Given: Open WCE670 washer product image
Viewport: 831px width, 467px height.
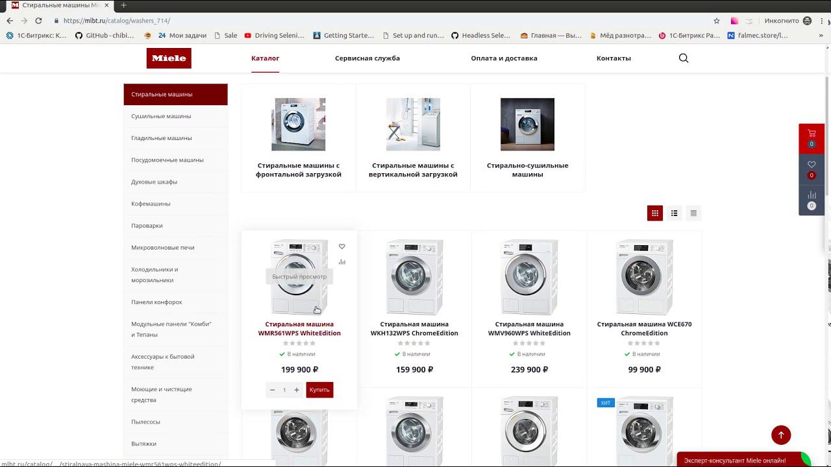Looking at the screenshot, I should pyautogui.click(x=644, y=277).
